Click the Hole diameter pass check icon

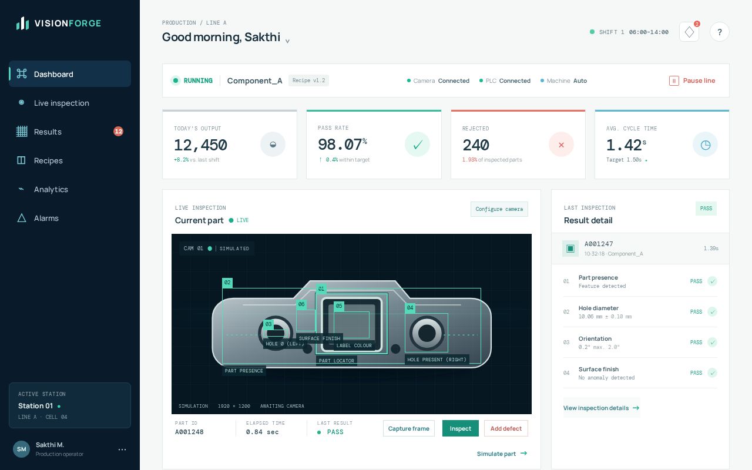pos(712,312)
